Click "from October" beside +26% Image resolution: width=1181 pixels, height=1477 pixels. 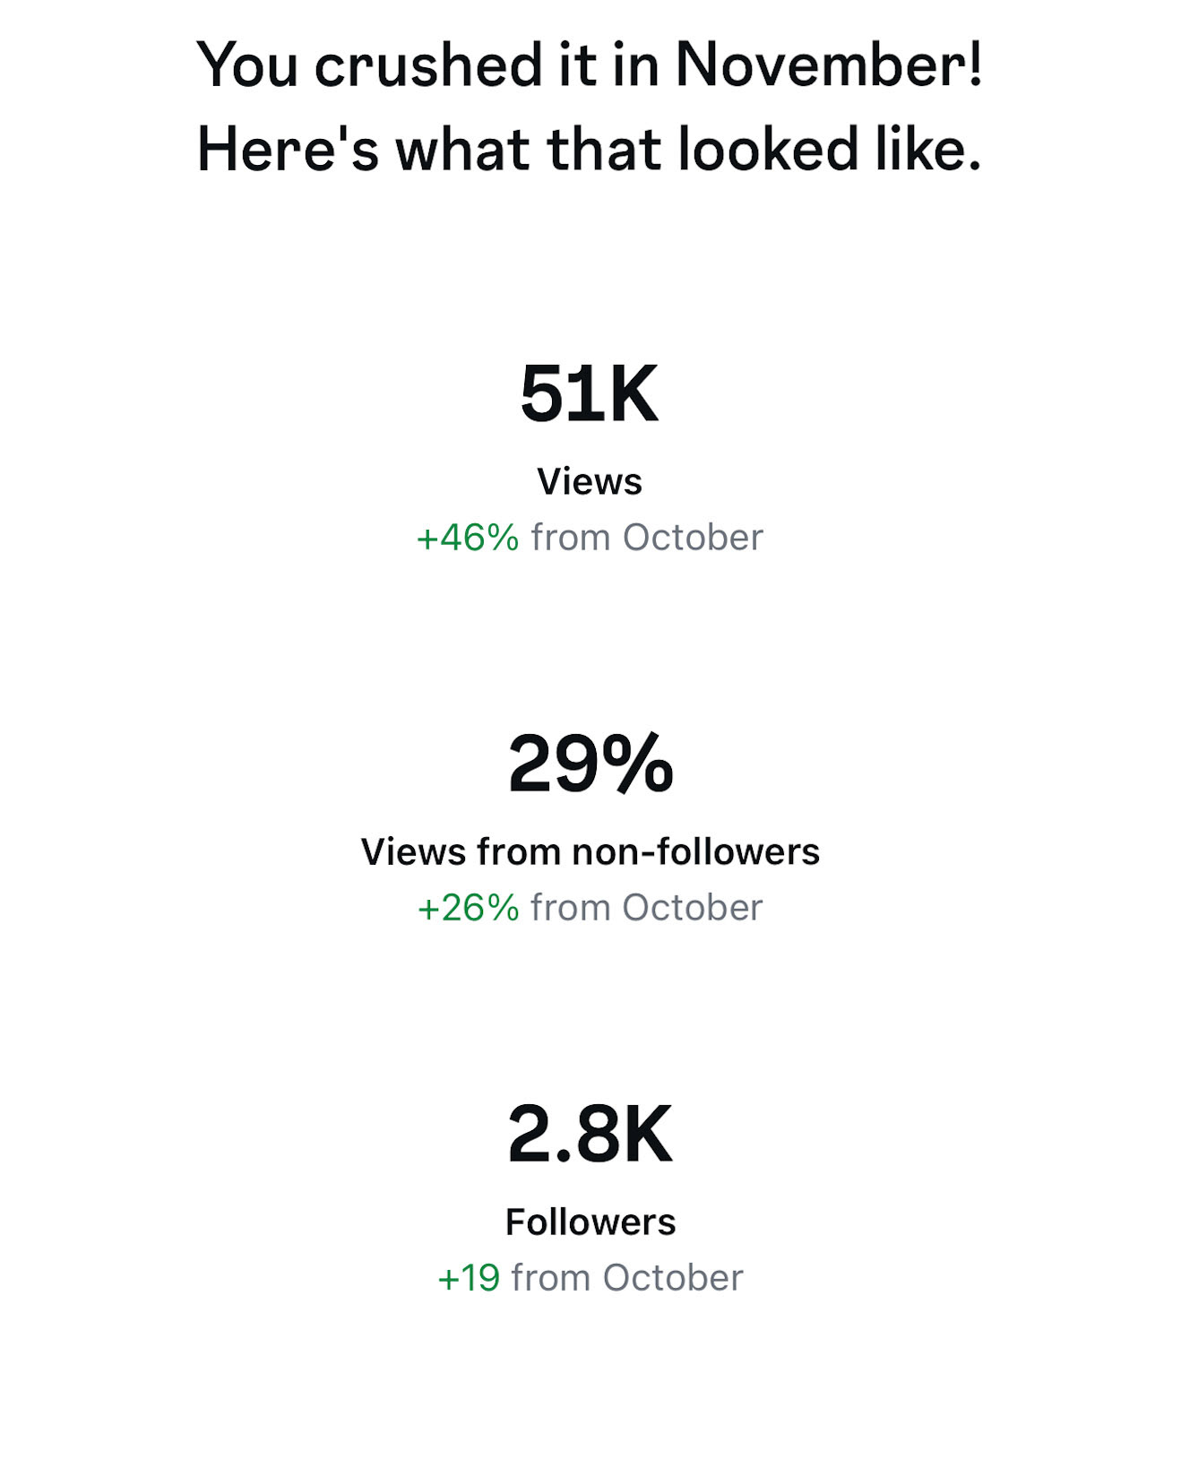(647, 908)
